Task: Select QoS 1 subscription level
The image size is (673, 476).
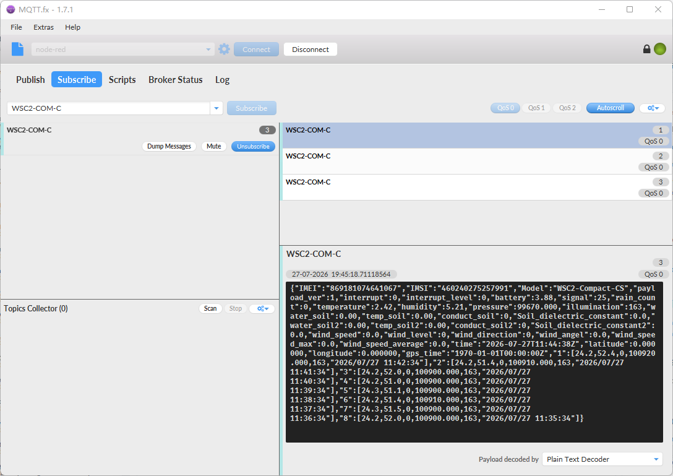Action: coord(536,108)
